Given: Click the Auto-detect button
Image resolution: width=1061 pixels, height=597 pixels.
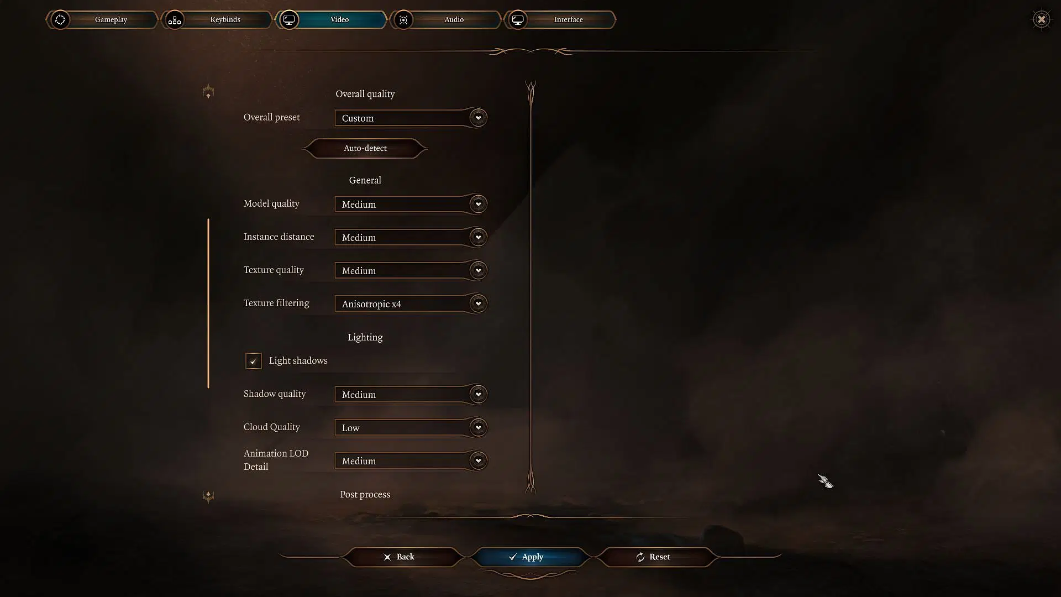Looking at the screenshot, I should click(365, 148).
